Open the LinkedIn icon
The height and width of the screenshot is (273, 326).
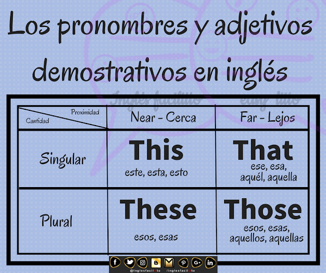click(210, 263)
